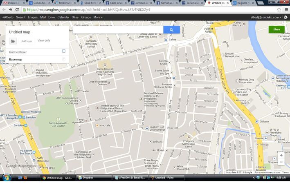The image size is (290, 194).
Task: Switch to the Send Free browser tab
Action: click(x=90, y=3)
